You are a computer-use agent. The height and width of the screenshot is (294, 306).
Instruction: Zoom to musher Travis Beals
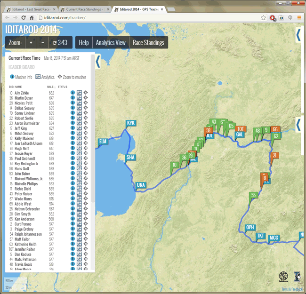coord(86,264)
